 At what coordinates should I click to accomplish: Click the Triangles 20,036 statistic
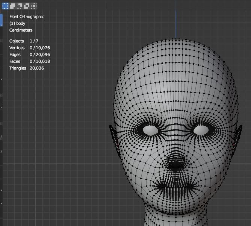27,68
